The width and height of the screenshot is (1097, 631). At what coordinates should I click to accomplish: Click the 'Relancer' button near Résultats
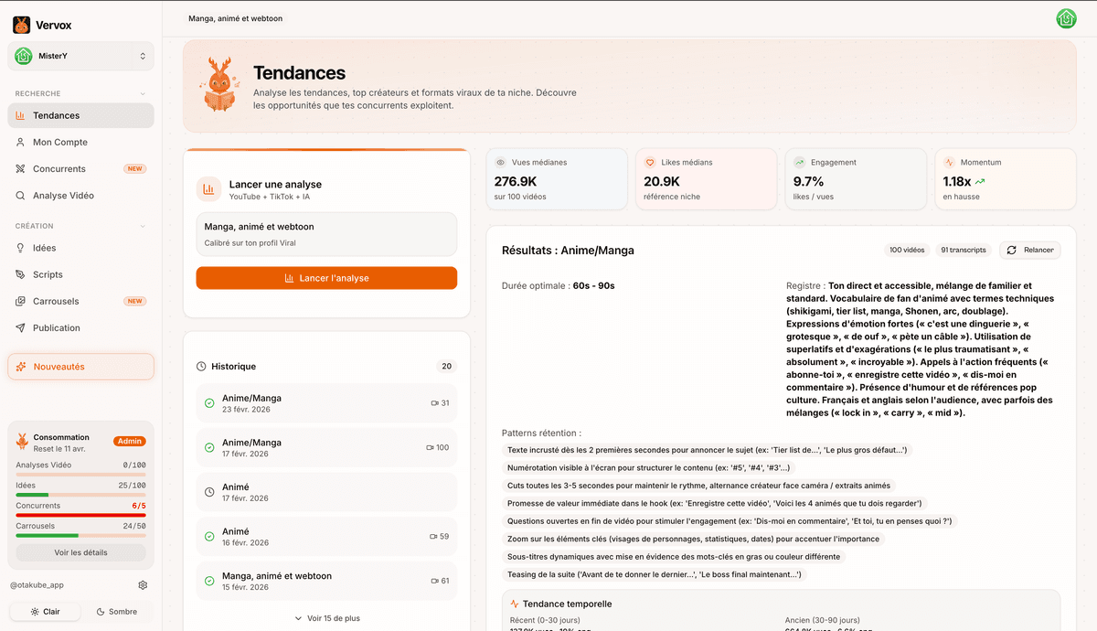click(1031, 250)
